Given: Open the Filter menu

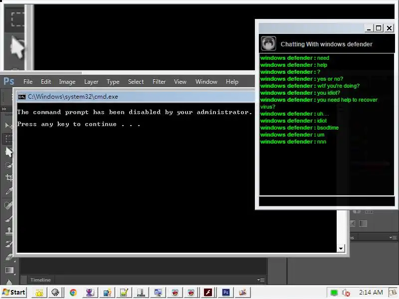Looking at the screenshot, I should point(159,82).
